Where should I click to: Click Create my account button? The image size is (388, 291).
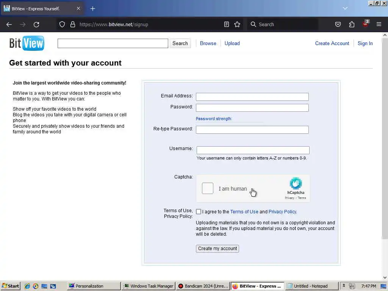217,249
